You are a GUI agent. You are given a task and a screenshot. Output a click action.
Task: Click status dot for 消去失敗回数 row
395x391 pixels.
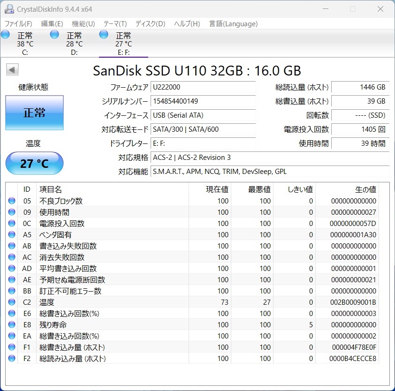tap(12, 257)
